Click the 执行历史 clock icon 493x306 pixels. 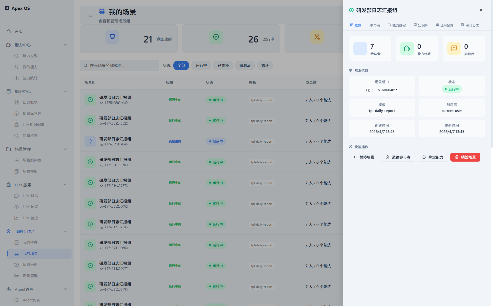[16, 265]
